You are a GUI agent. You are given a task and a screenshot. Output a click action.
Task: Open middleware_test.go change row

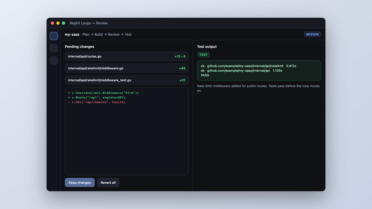tap(127, 80)
